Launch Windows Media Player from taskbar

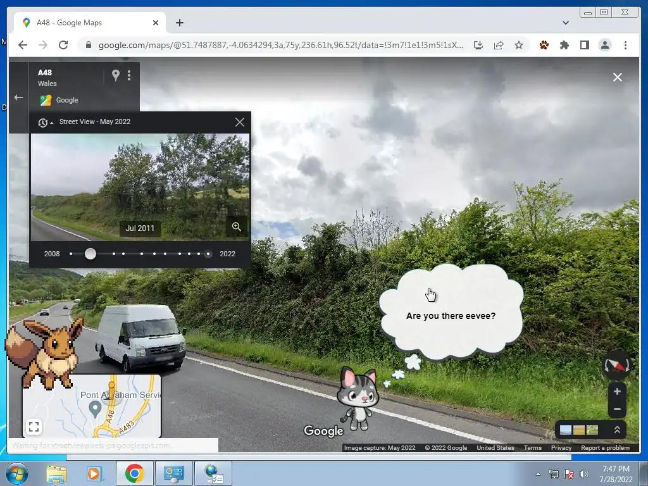point(94,473)
